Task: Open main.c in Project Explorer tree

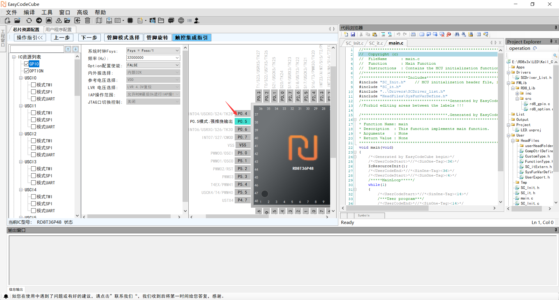Action: 527,198
